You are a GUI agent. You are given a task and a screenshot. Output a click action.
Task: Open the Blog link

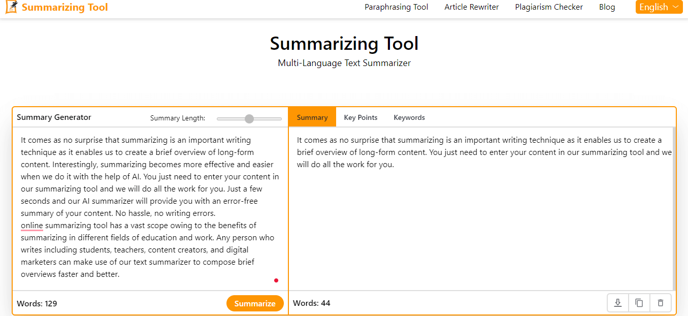pos(607,7)
